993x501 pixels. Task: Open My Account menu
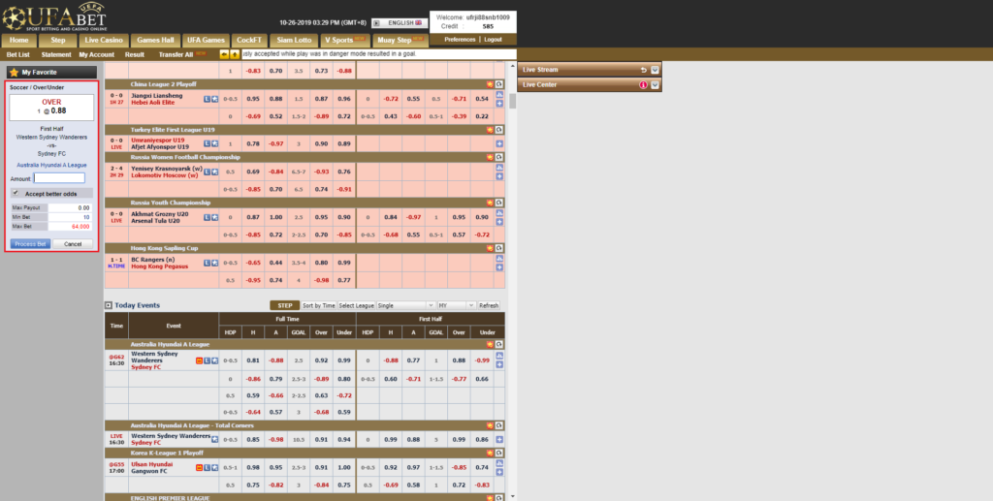(x=97, y=55)
